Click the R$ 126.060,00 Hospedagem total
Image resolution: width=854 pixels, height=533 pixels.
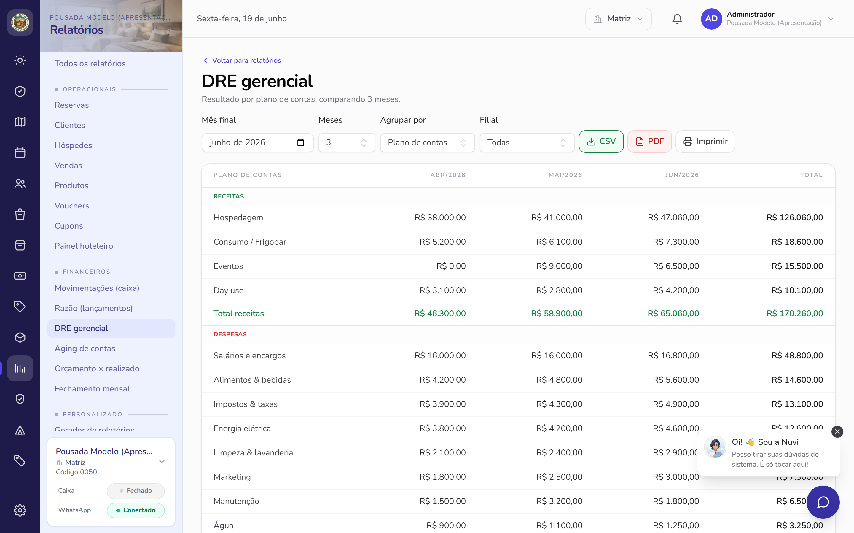(x=795, y=218)
